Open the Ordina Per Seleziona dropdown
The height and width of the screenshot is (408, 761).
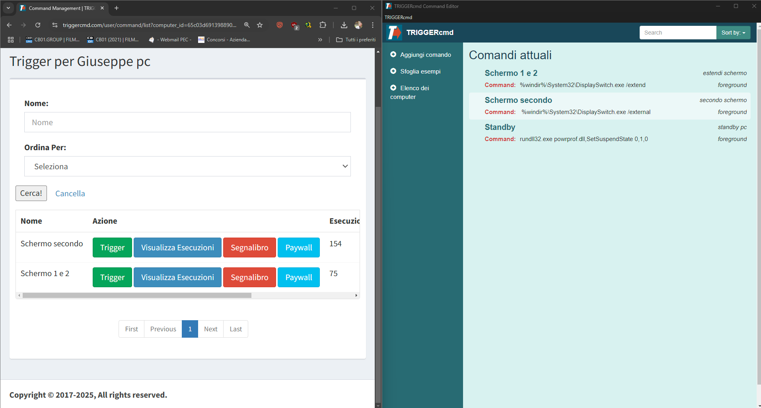pyautogui.click(x=187, y=166)
